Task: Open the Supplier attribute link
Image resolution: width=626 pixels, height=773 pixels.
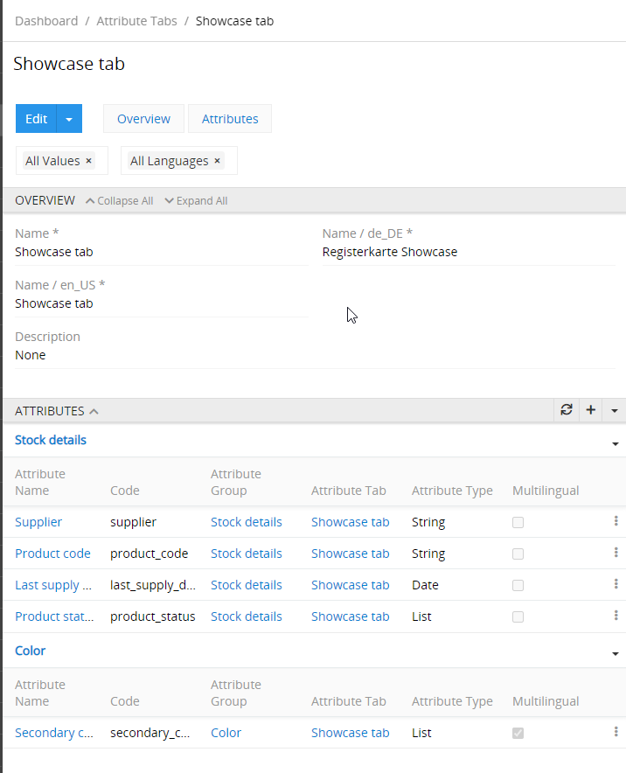Action: [38, 522]
